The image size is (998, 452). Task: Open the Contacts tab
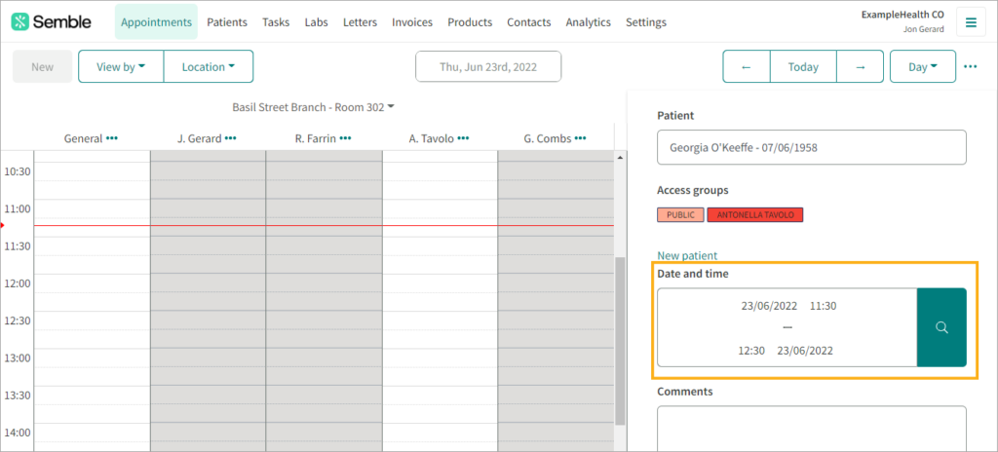529,22
